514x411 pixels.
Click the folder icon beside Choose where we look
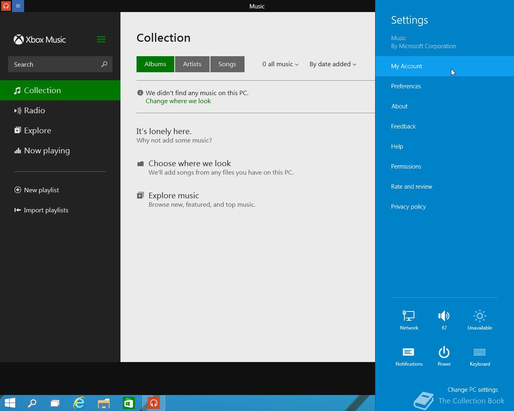tap(140, 163)
